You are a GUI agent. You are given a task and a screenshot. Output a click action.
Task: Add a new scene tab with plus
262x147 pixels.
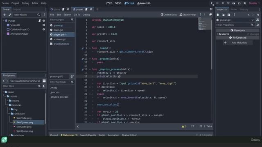(x=97, y=9)
